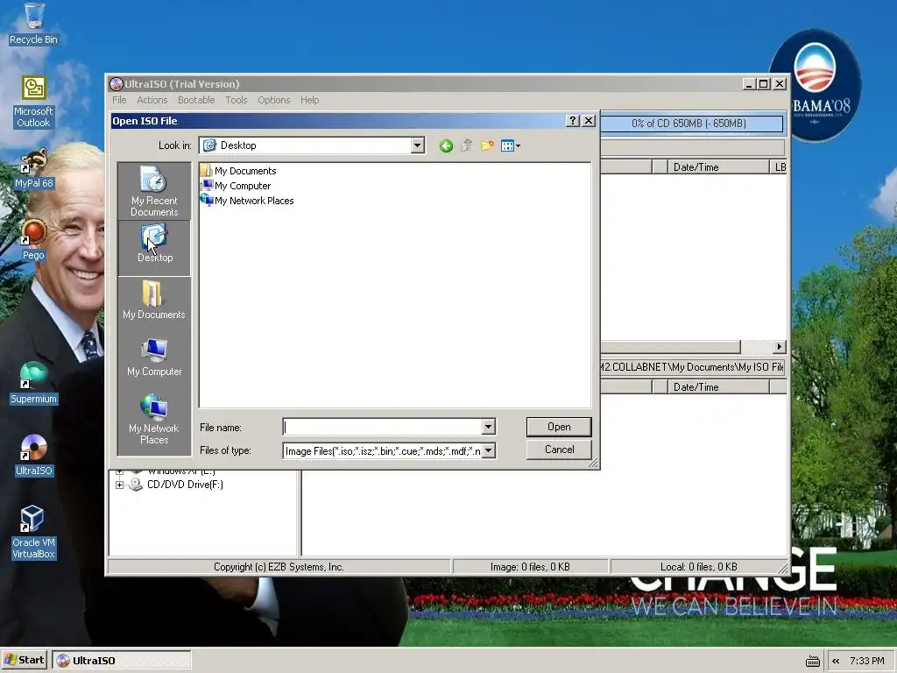This screenshot has width=897, height=673.
Task: Open File name dropdown arrow
Action: click(x=488, y=427)
